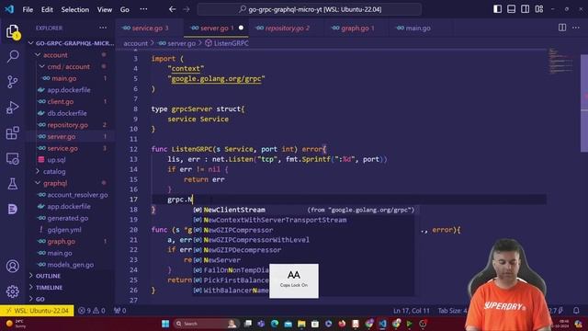Viewport: 588px width, 331px height.
Task: Expand the OUTLINE section
Action: pyautogui.click(x=72, y=276)
